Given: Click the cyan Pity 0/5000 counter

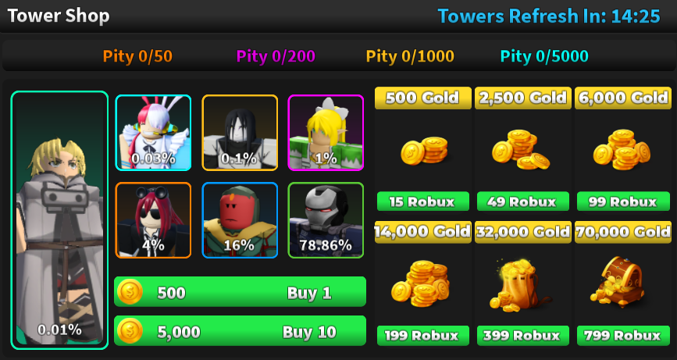Looking at the screenshot, I should point(544,56).
